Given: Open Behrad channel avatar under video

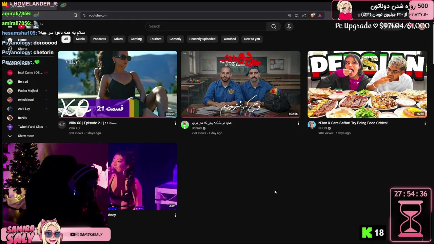Looking at the screenshot, I should tap(185, 125).
